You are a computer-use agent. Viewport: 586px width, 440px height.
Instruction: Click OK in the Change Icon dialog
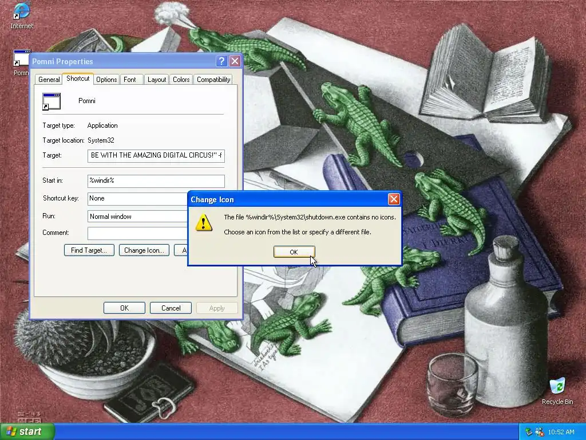point(294,252)
